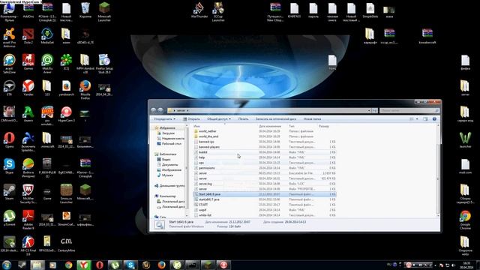Open the Dota 2 desktop shortcut

pyautogui.click(x=28, y=36)
